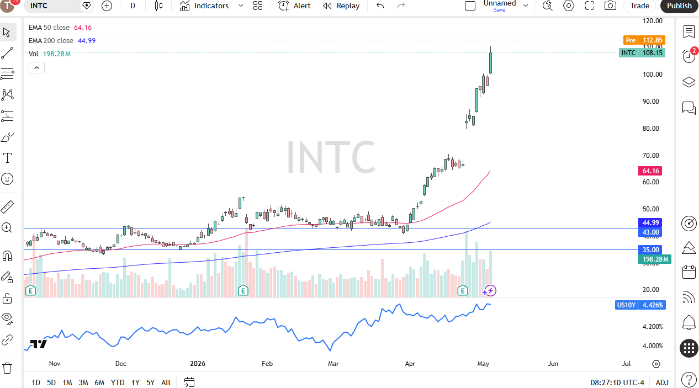Open the products grid menu

(x=689, y=348)
